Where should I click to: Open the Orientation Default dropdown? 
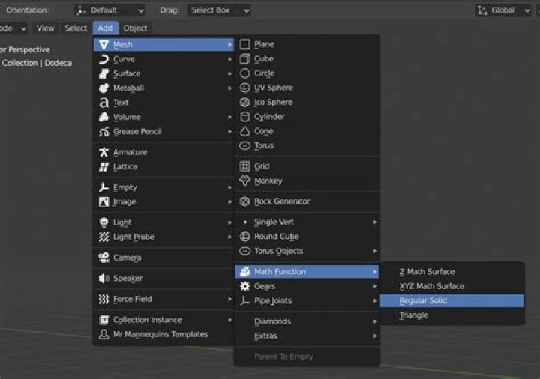[109, 10]
